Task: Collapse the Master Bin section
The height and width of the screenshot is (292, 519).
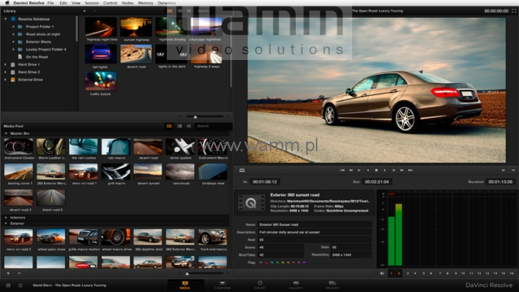Action: point(6,133)
